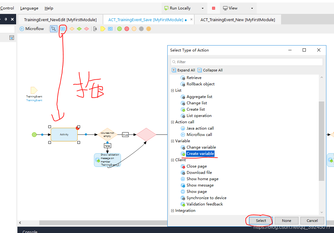Click the red stop button
334x233 pixels.
[x=214, y=8]
